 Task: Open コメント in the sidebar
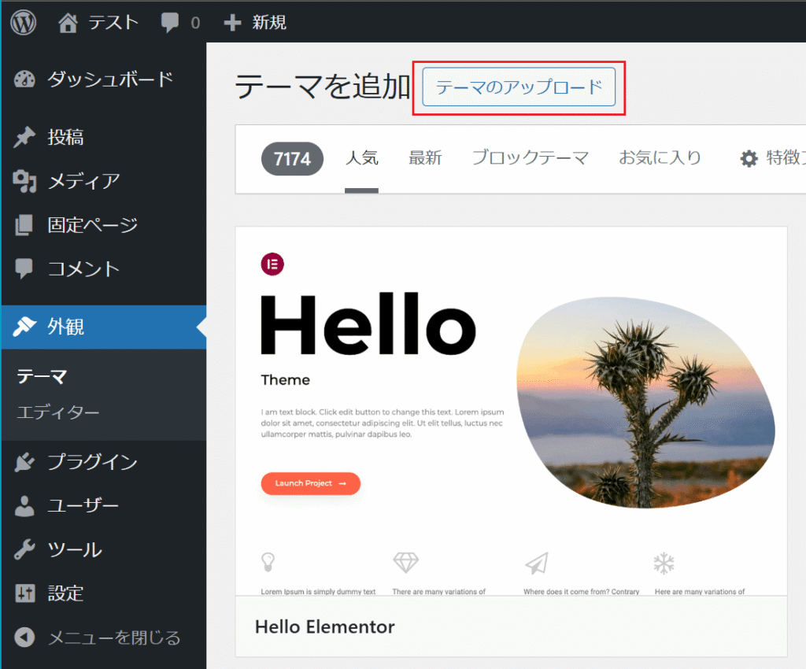tap(83, 269)
